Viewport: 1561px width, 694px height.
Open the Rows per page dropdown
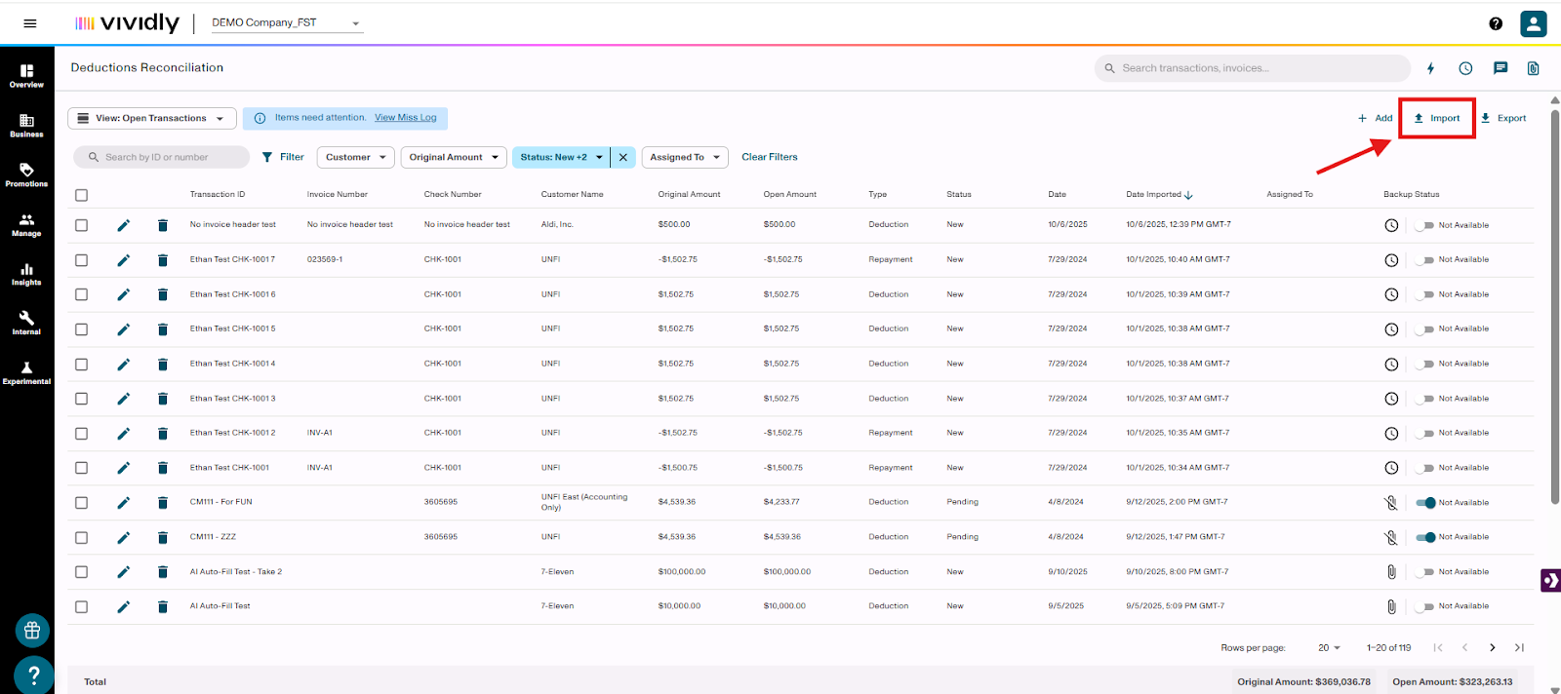click(x=1329, y=648)
